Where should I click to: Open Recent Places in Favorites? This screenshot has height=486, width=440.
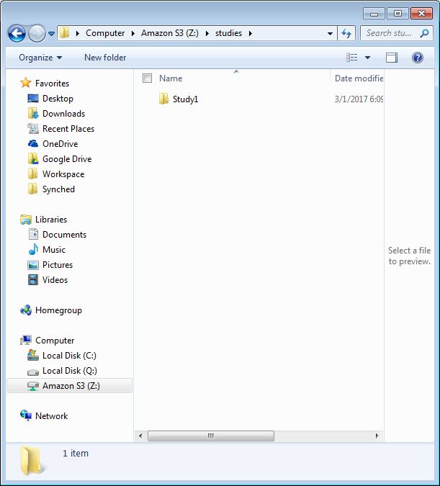68,129
